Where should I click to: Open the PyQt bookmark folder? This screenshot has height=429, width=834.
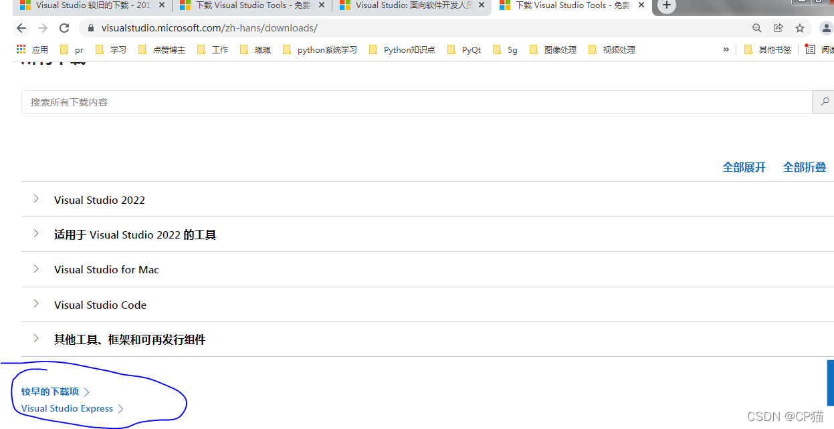(463, 49)
